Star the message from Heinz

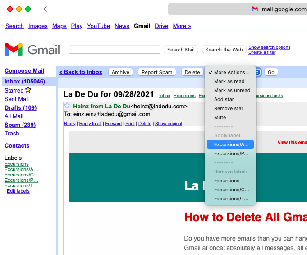(67, 106)
